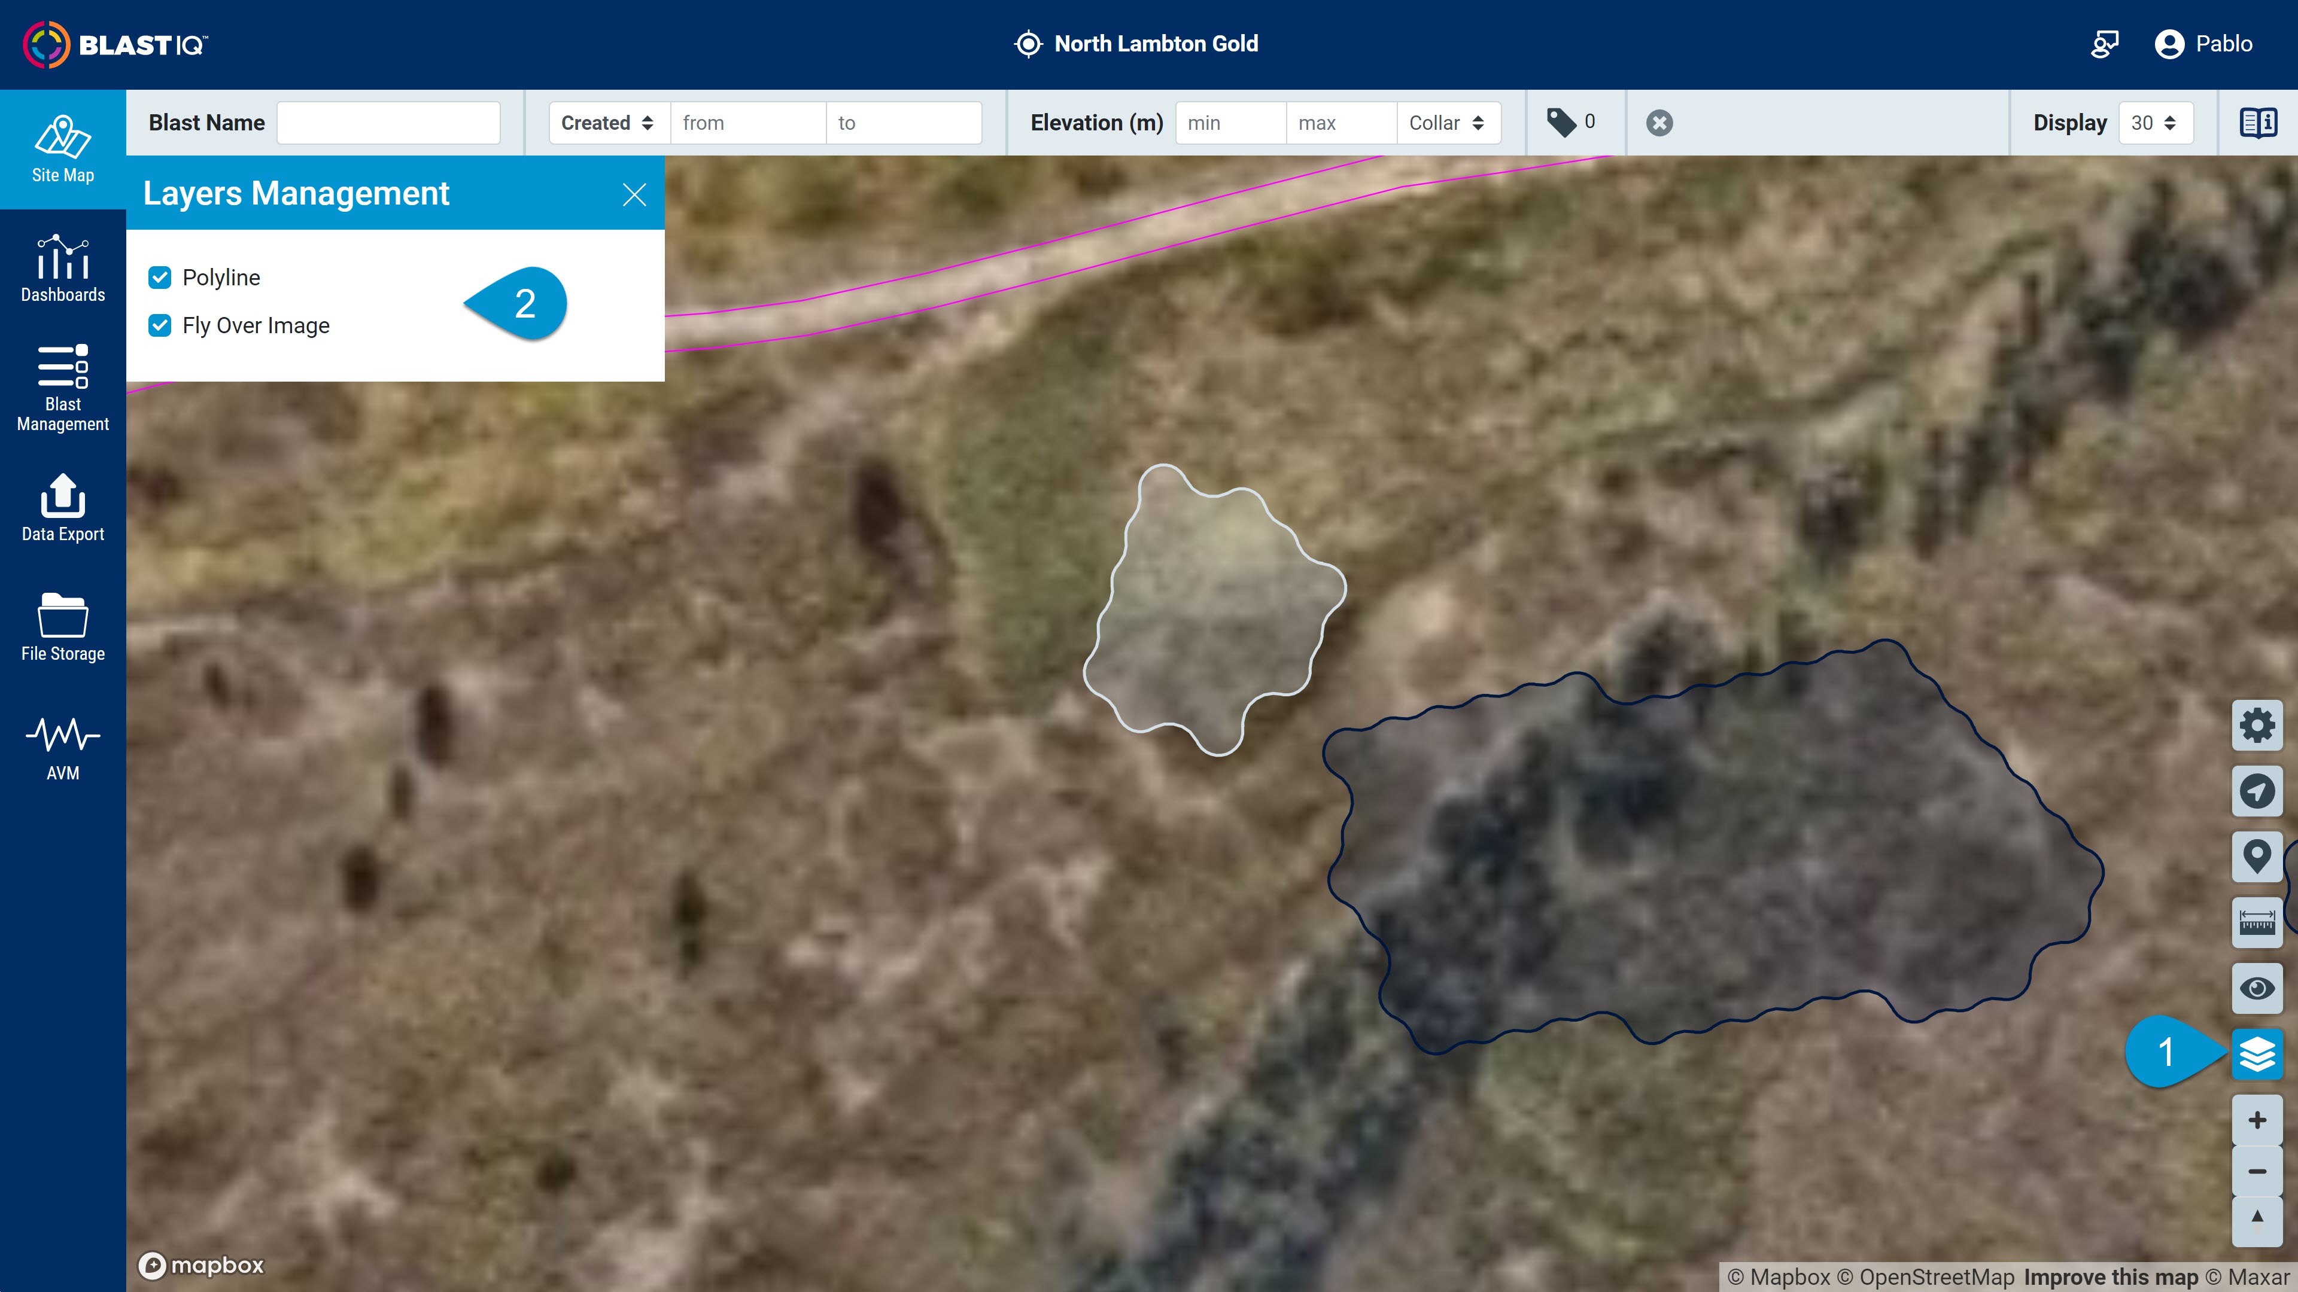Image resolution: width=2298 pixels, height=1292 pixels.
Task: Click the Blast Name input field
Action: [x=388, y=123]
